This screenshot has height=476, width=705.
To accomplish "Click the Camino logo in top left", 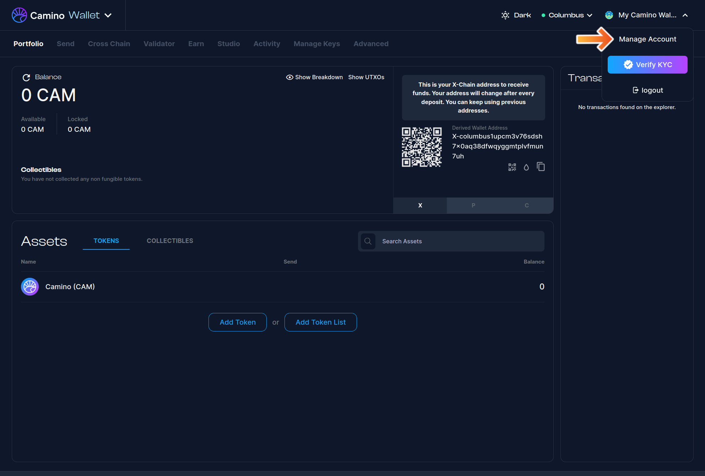I will coord(19,15).
